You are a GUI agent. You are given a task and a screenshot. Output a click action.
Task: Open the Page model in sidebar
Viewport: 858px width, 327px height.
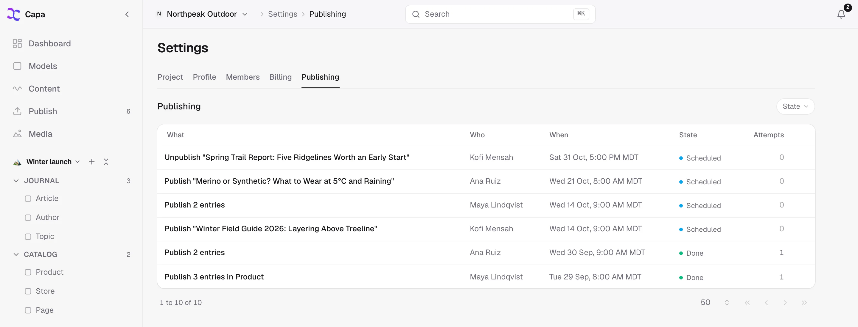click(x=44, y=310)
